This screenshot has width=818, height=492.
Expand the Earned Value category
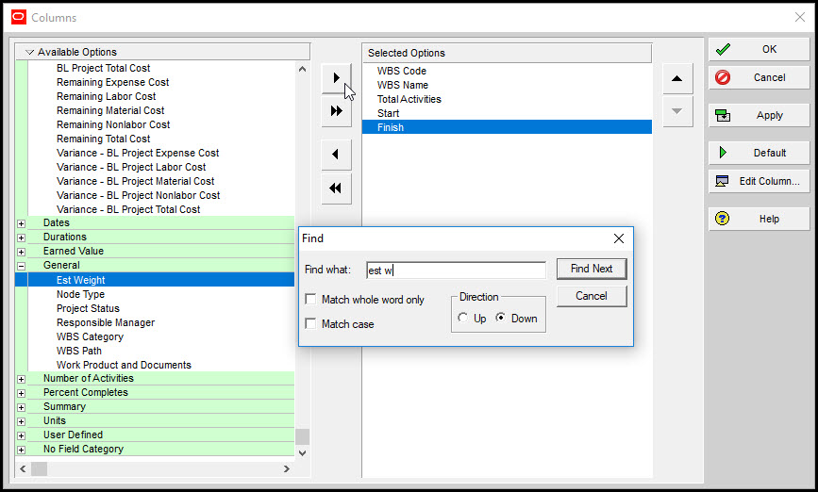tap(22, 252)
